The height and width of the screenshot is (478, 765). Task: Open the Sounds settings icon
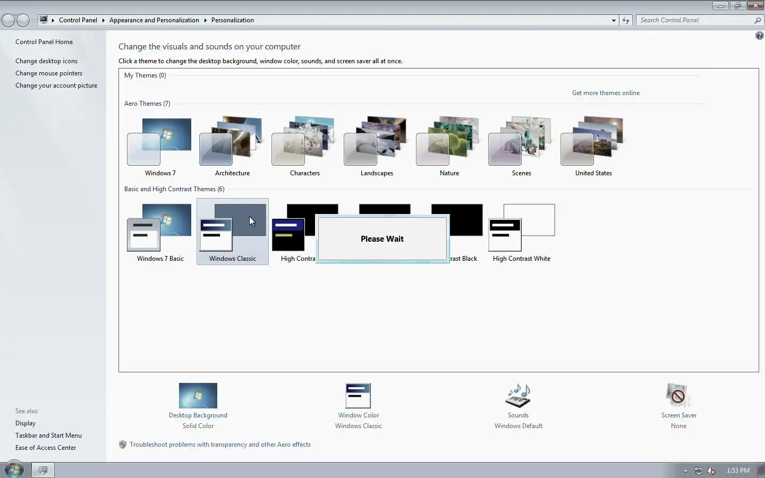518,396
